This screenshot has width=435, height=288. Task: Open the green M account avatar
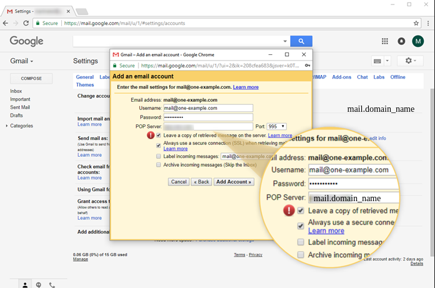pyautogui.click(x=418, y=41)
